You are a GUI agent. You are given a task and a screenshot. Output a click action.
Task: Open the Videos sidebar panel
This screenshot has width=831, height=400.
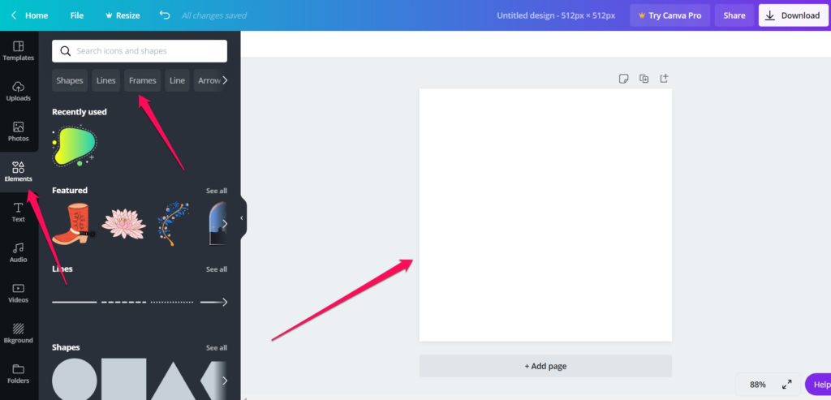(19, 293)
